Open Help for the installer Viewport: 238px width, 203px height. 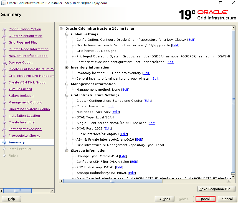pyautogui.click(x=11, y=199)
